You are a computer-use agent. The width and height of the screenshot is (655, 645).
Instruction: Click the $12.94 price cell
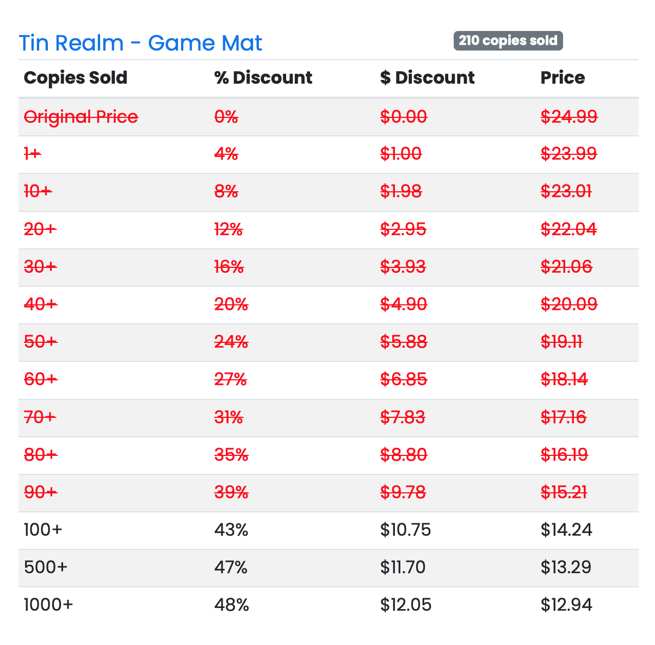click(x=566, y=605)
